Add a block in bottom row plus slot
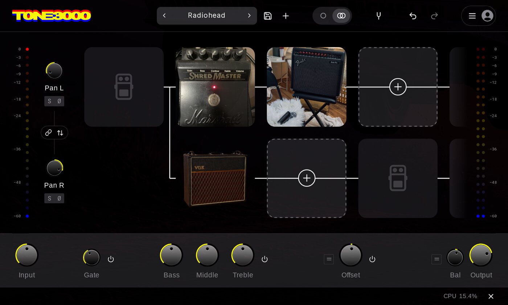Image resolution: width=508 pixels, height=305 pixels. coord(307,178)
